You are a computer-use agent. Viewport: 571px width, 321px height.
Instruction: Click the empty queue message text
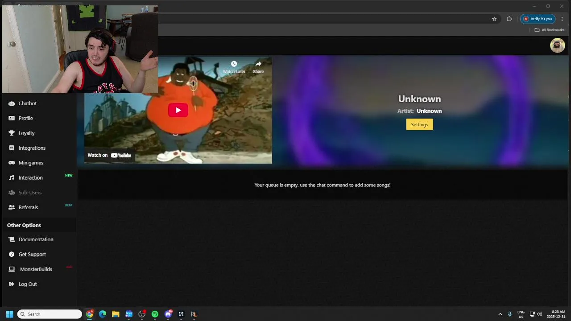coord(323,185)
